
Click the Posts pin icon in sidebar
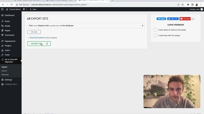(x=3, y=21)
